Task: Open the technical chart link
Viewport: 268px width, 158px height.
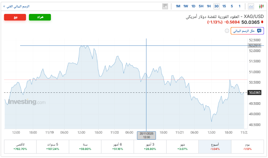Action: click(17, 7)
